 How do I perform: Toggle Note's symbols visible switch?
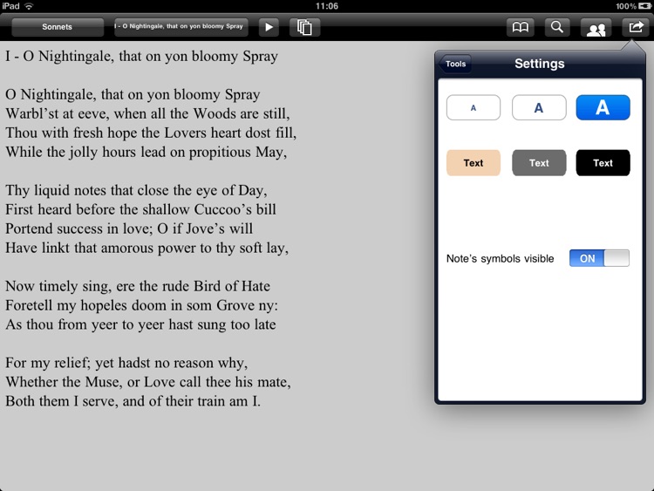[599, 258]
